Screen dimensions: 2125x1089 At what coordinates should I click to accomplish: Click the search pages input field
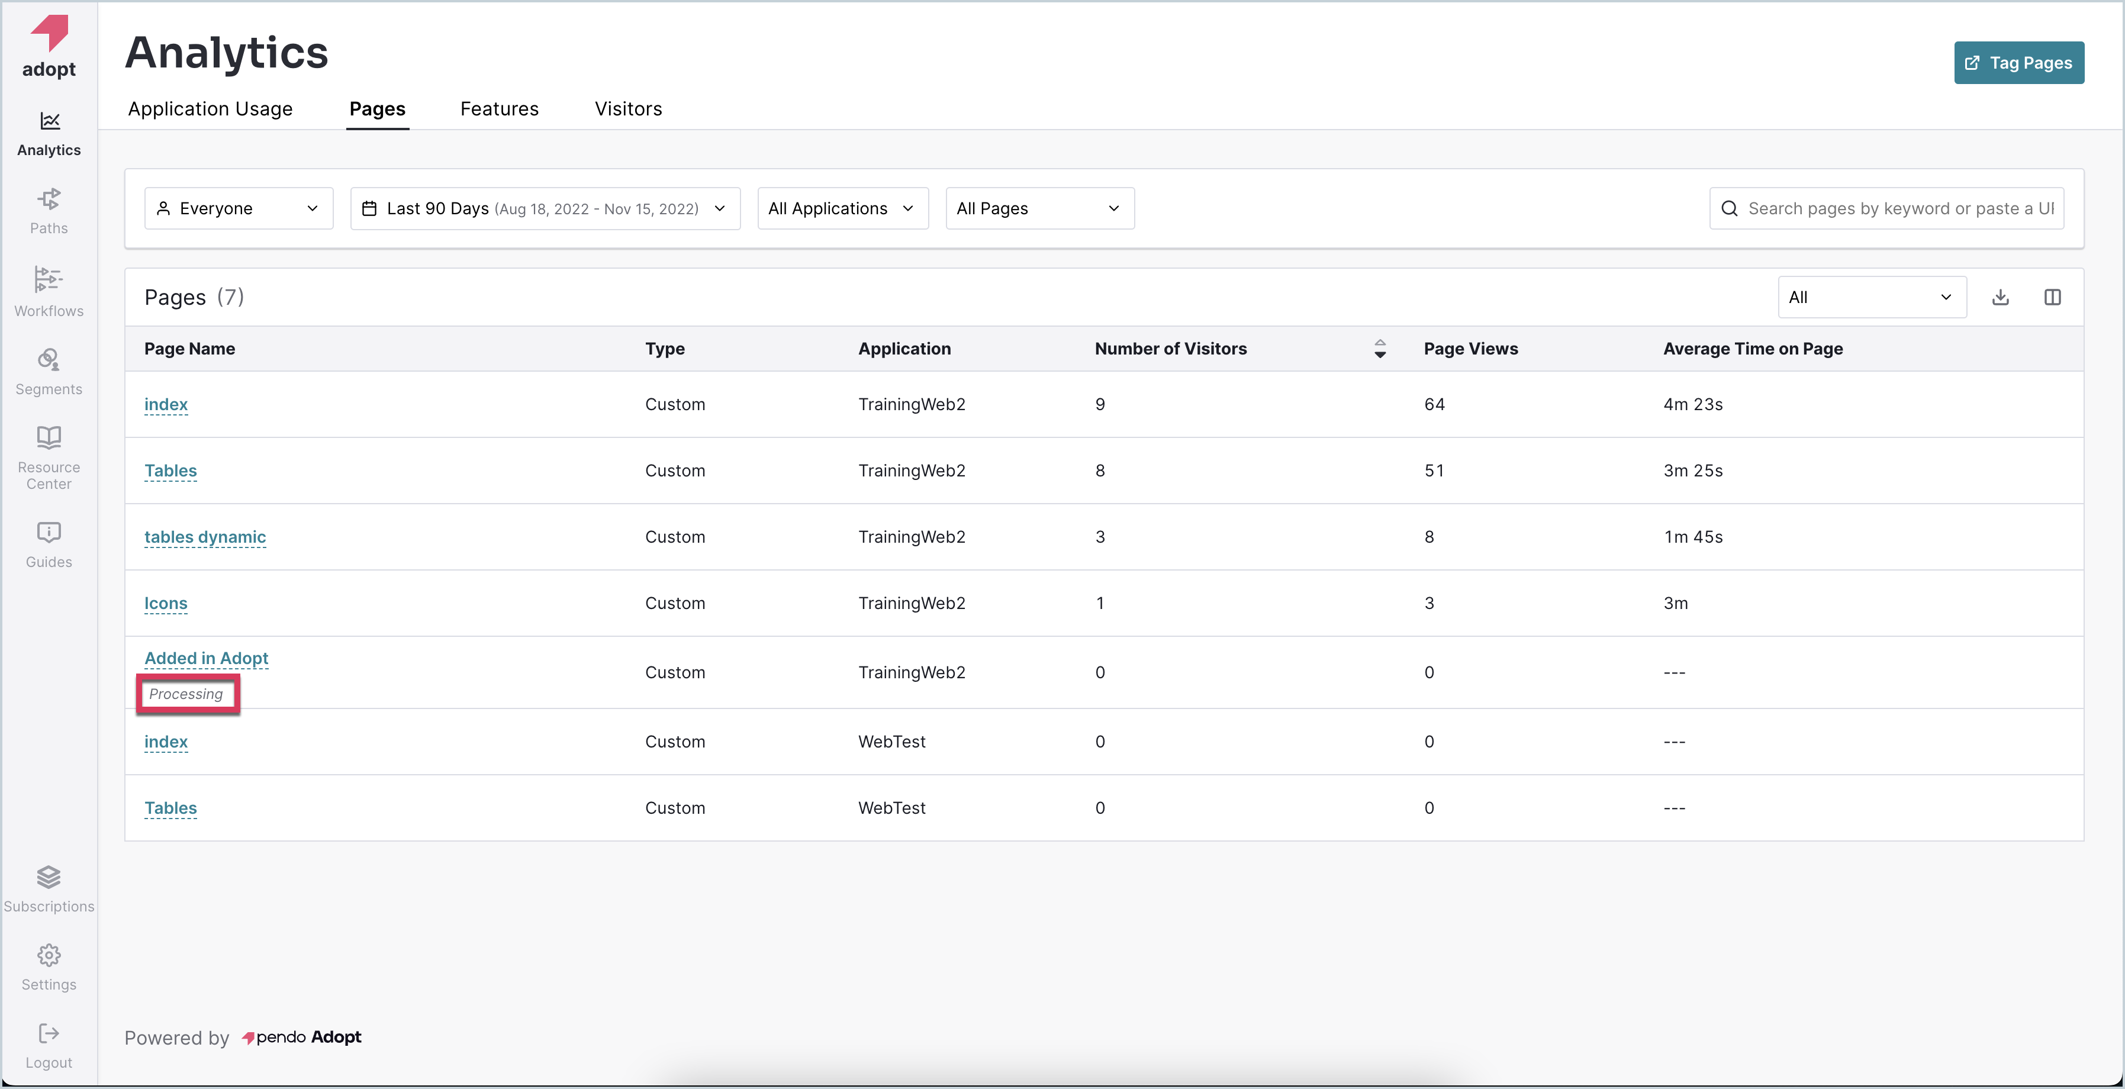(x=1886, y=209)
